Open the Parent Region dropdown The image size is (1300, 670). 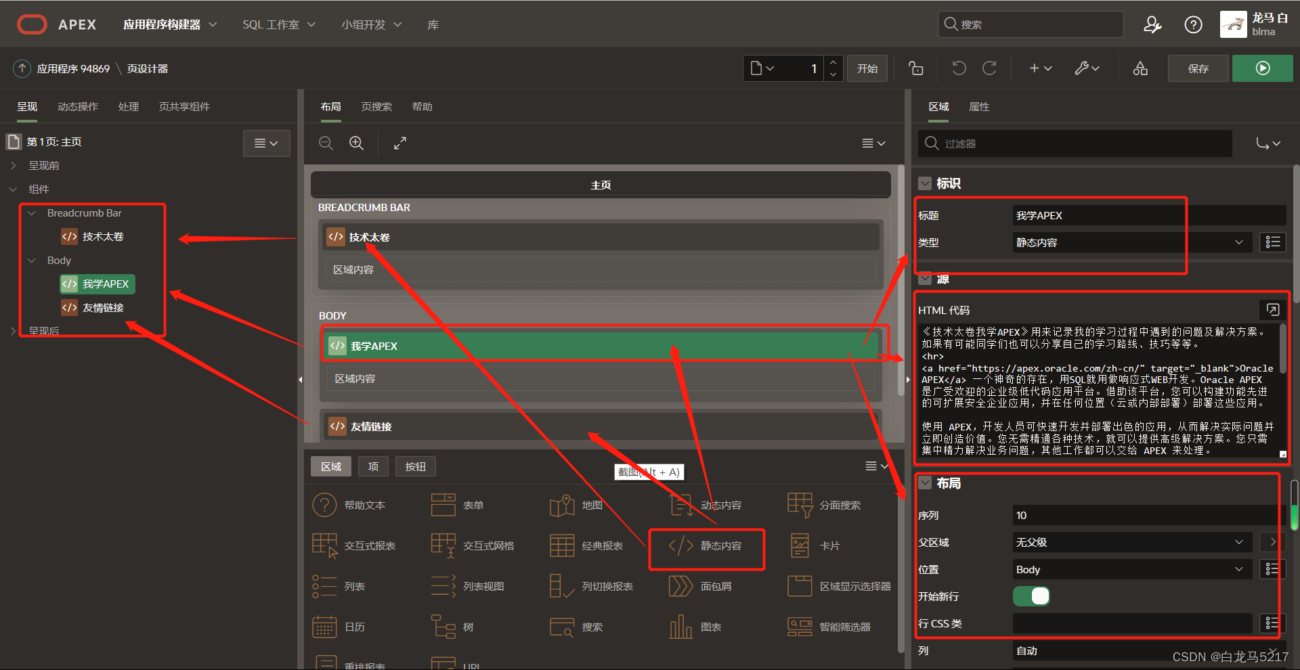[1133, 542]
